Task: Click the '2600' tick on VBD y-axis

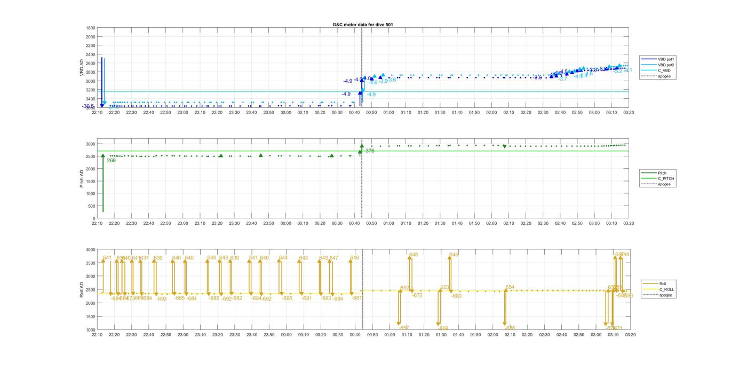Action: click(91, 64)
